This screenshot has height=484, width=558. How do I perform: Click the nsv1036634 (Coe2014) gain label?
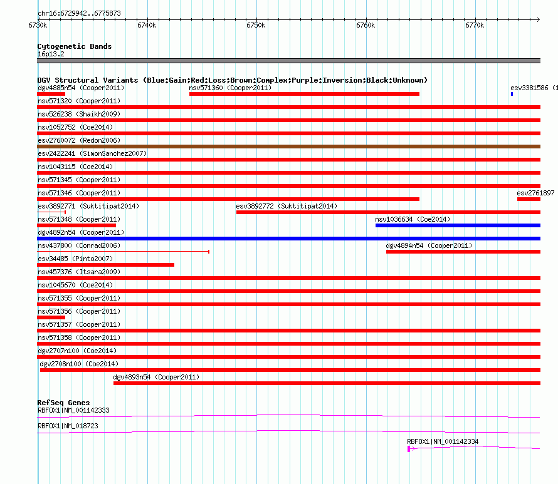[413, 219]
